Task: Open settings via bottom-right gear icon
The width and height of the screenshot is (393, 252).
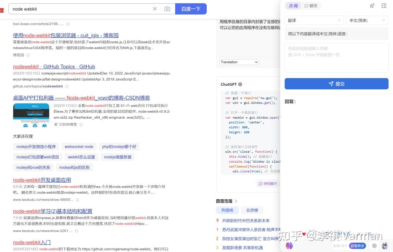Action: click(x=374, y=246)
